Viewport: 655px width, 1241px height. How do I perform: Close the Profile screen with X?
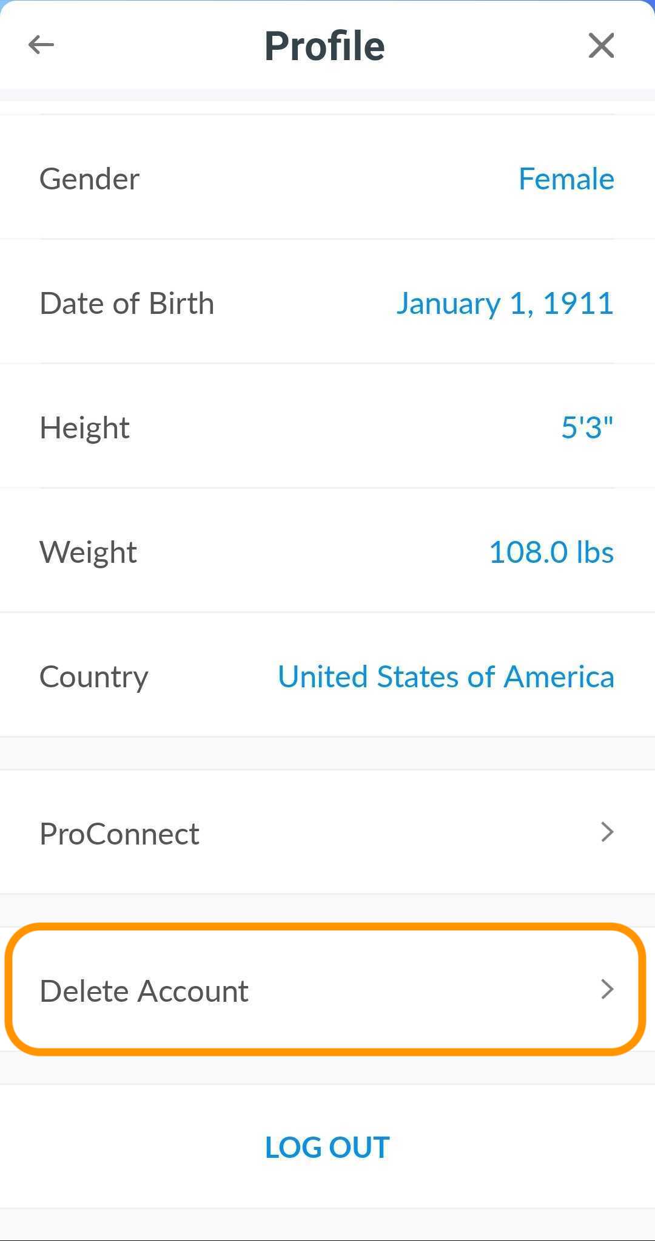pos(601,46)
